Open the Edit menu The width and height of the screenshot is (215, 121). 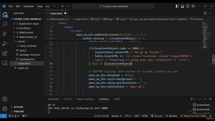pos(18,6)
